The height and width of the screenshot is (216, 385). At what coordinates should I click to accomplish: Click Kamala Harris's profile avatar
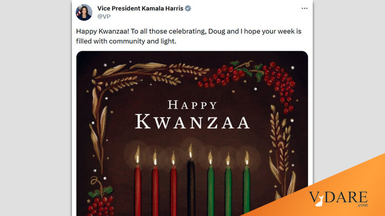tap(84, 12)
